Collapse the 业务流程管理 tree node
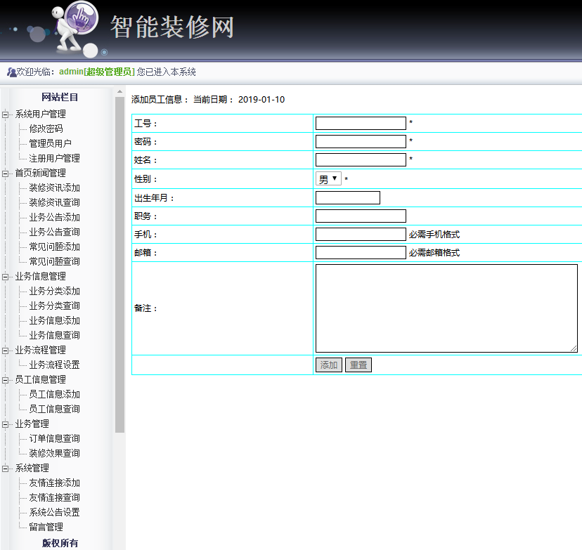 point(5,351)
